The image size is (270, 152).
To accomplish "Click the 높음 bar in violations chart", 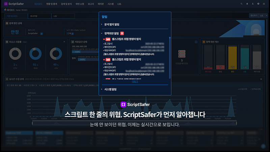I will coord(220,67).
